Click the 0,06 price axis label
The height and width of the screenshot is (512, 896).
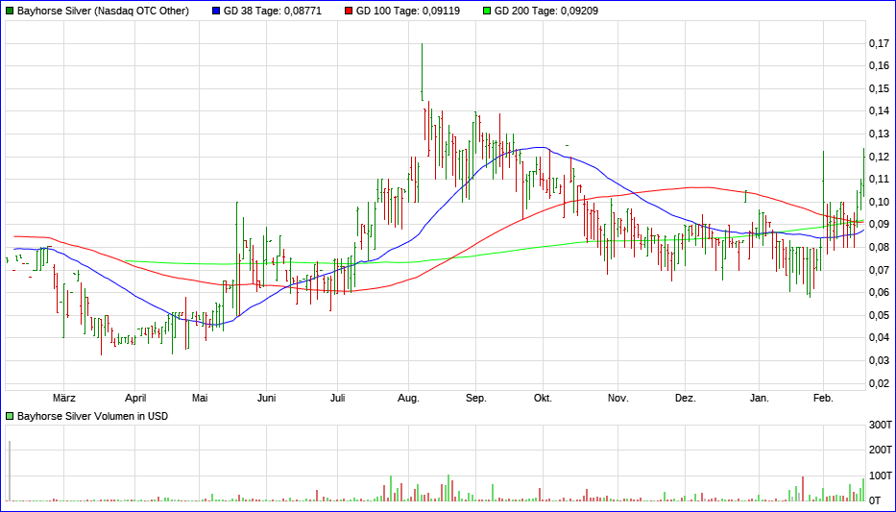tap(879, 293)
